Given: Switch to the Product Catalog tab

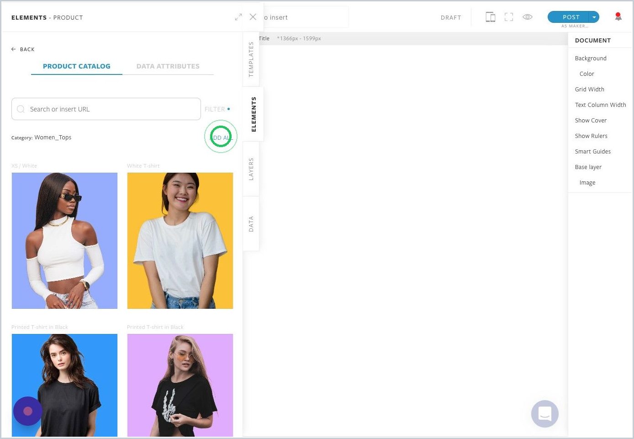Looking at the screenshot, I should pos(77,66).
